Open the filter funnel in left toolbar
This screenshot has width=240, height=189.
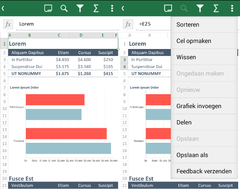click(80, 8)
